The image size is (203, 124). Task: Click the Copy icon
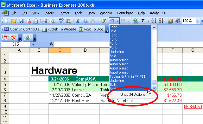(85, 21)
